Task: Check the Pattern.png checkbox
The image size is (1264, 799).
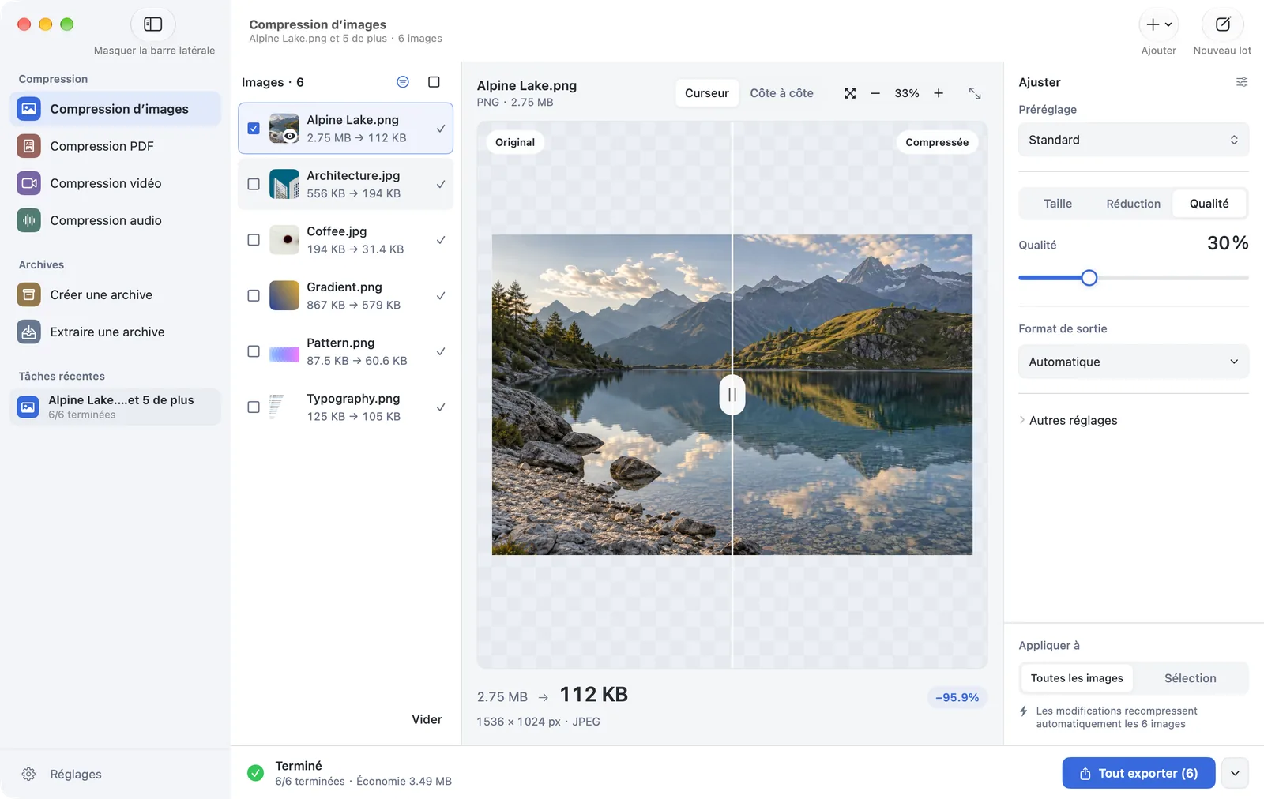Action: pos(254,351)
